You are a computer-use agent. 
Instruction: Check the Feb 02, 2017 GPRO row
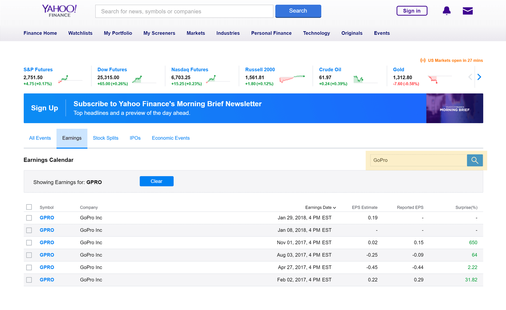pos(29,280)
